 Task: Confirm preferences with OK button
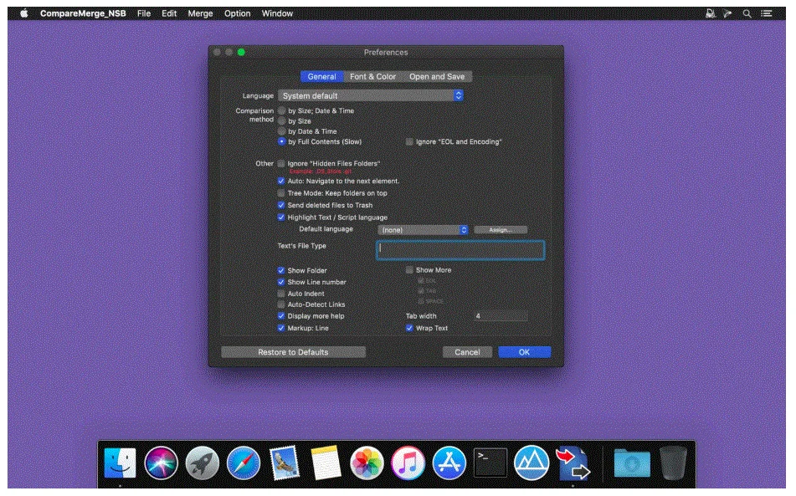click(x=525, y=352)
